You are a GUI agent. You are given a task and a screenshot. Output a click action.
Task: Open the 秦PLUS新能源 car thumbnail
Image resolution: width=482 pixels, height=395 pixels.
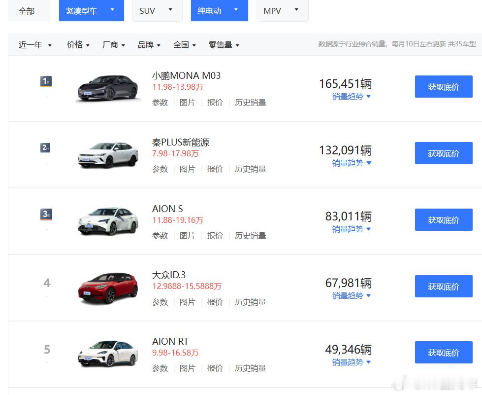click(x=108, y=155)
